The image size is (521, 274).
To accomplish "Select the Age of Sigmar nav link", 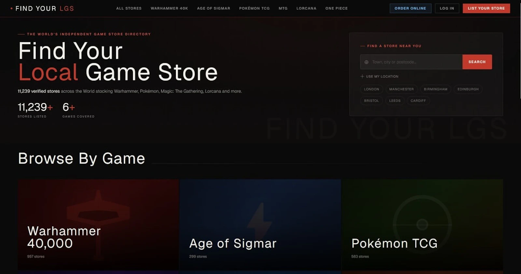I will click(214, 8).
